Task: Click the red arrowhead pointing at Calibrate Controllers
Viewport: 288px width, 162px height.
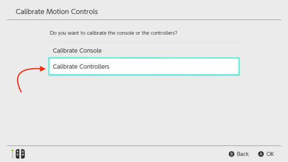Action: pos(43,69)
